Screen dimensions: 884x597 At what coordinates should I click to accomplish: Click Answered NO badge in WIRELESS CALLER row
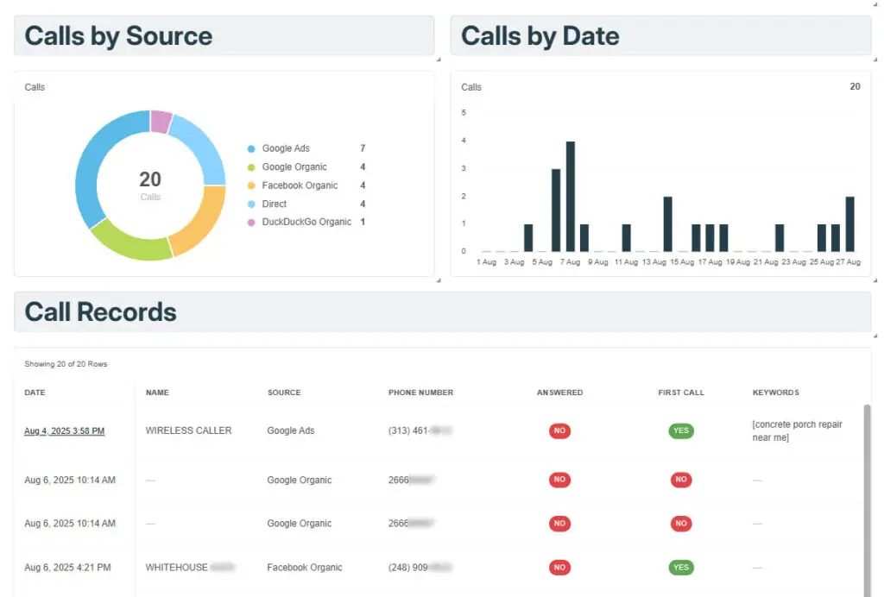559,430
